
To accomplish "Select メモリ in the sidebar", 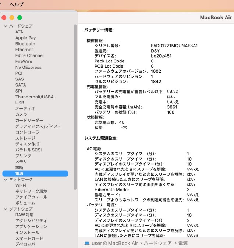I will [x=21, y=162].
